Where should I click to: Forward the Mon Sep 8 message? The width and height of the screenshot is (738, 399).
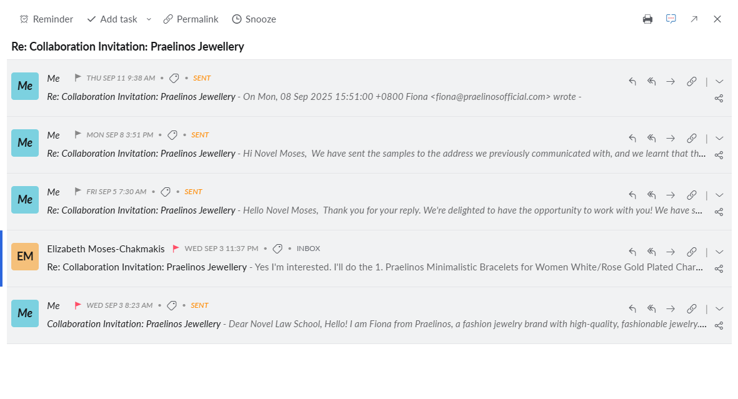click(x=671, y=139)
